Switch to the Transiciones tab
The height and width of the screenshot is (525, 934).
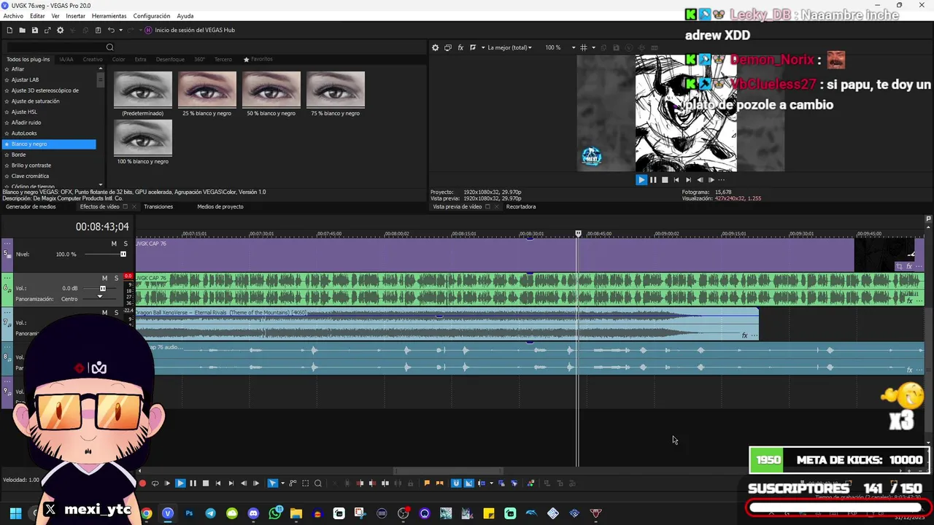pos(158,206)
